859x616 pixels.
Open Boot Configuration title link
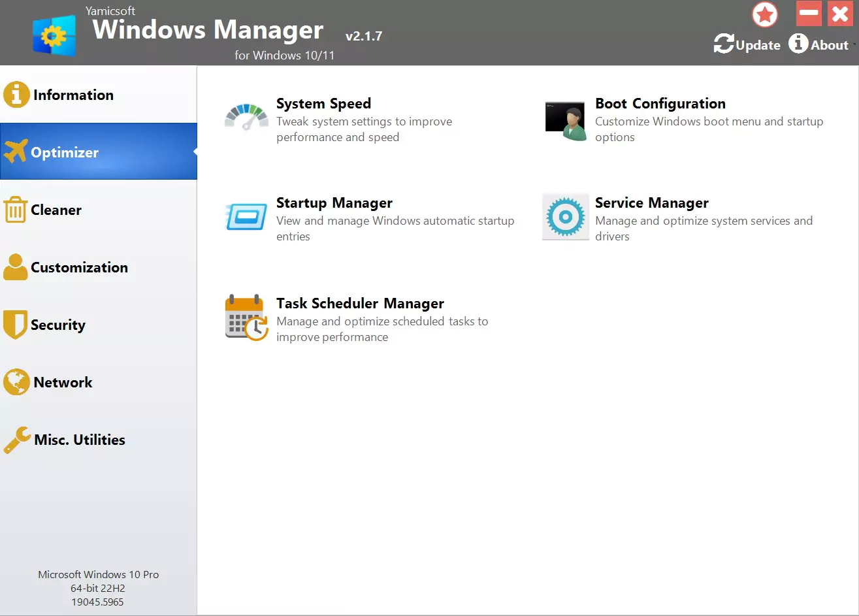[660, 103]
